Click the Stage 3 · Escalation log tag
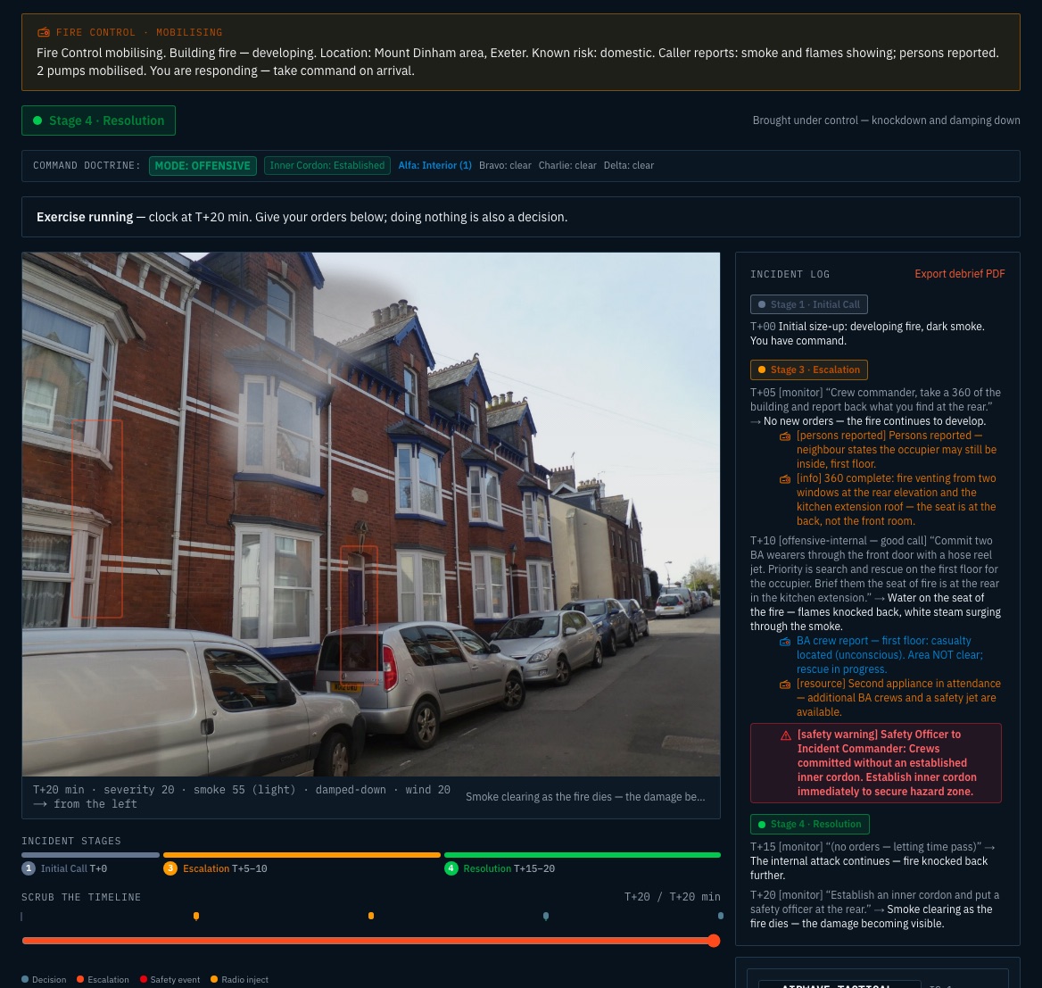Screen dimensions: 1042x988 pyautogui.click(x=809, y=369)
